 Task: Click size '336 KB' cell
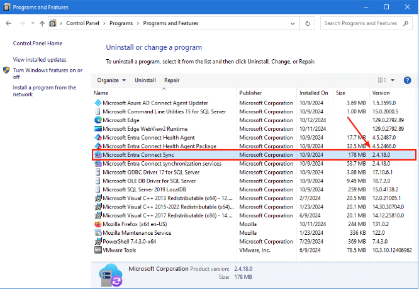tap(357, 233)
